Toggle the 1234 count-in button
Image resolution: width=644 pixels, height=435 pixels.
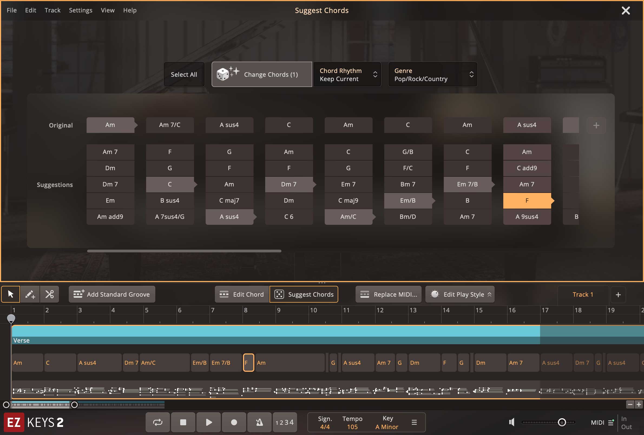[285, 422]
